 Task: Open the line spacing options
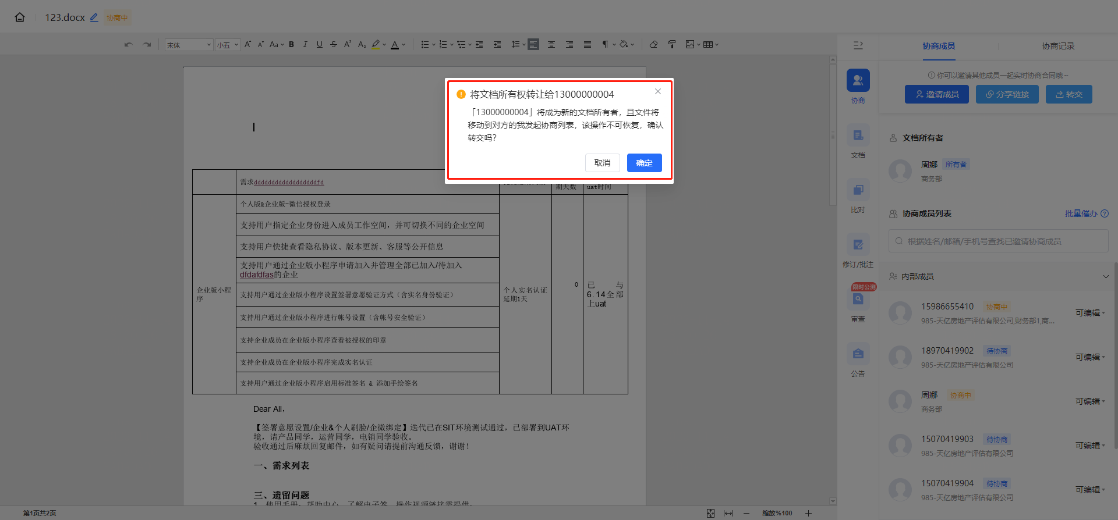click(x=518, y=44)
